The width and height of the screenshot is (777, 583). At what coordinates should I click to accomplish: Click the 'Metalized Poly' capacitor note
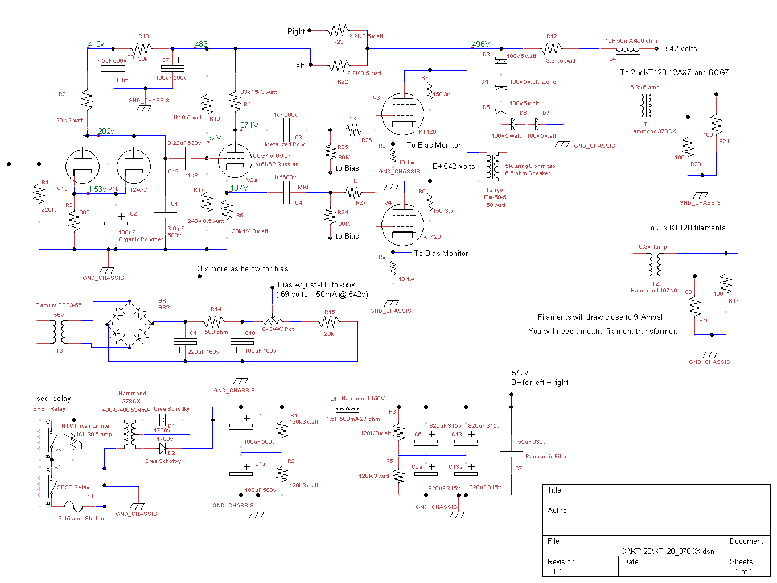(x=285, y=144)
